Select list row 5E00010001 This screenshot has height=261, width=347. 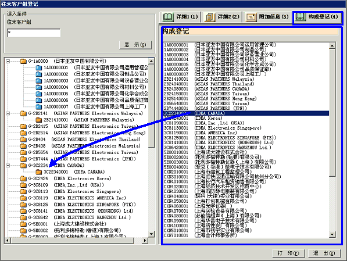(246, 152)
